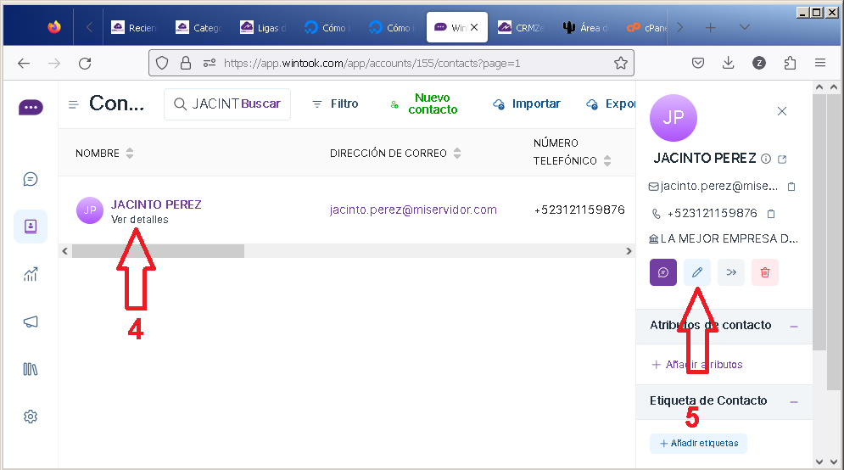The width and height of the screenshot is (844, 470).
Task: Reload the page with refresh icon
Action: (x=85, y=64)
